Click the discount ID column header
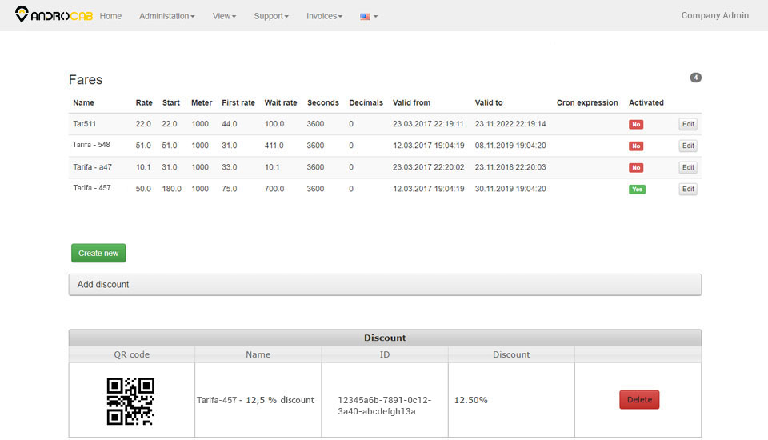 (385, 354)
